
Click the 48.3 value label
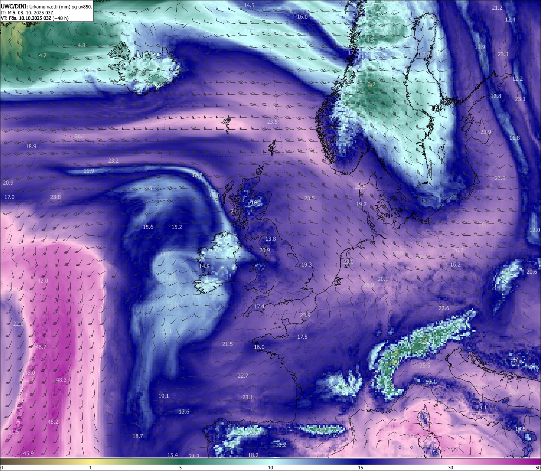pos(61,380)
